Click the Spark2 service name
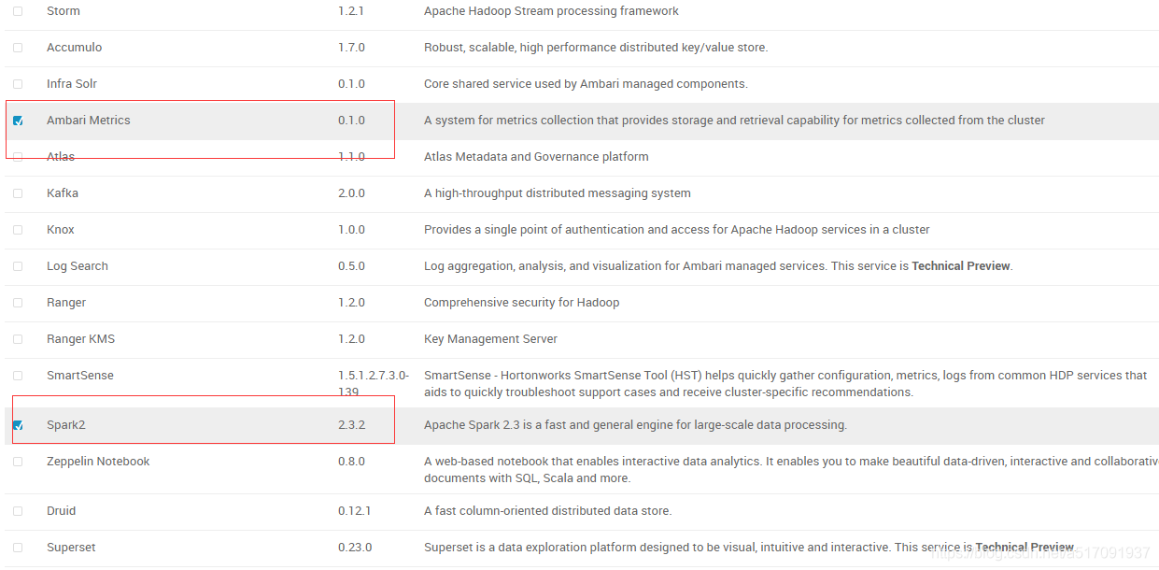The width and height of the screenshot is (1159, 570). pos(66,425)
